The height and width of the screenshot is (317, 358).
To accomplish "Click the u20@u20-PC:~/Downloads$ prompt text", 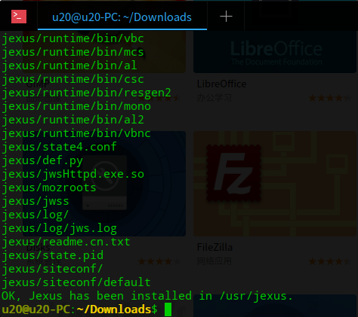I will click(x=79, y=309).
